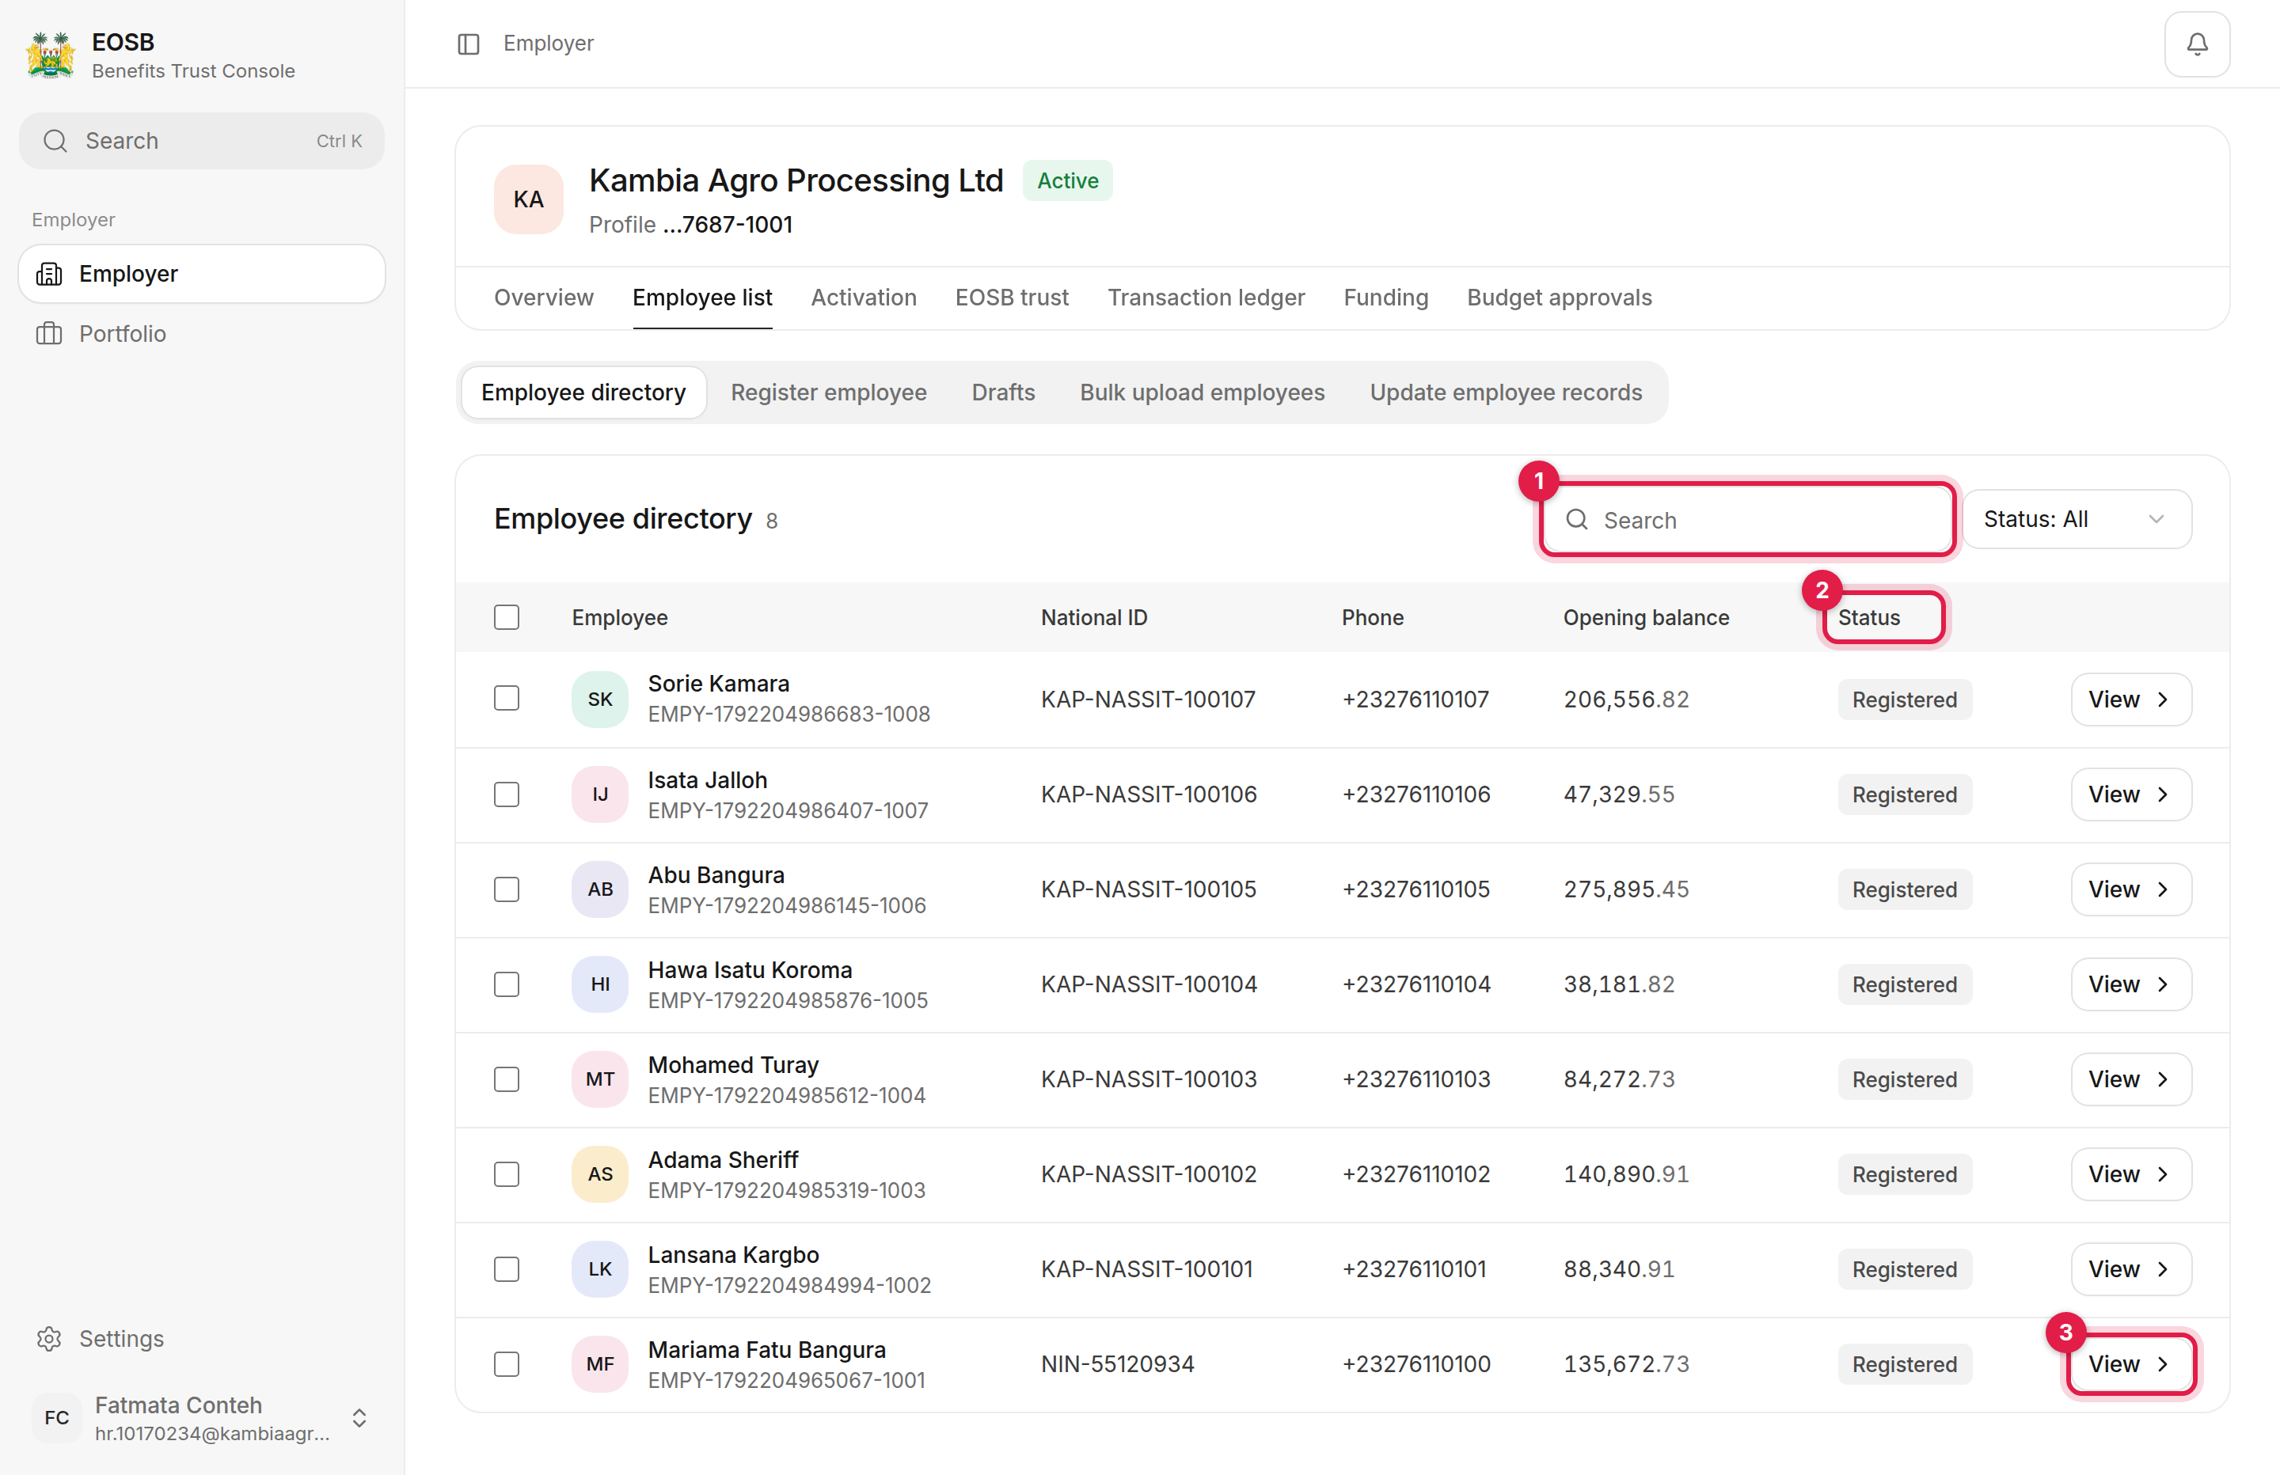Click the IJ avatar for Isata Jalloh
This screenshot has height=1475, width=2280.
click(x=600, y=794)
